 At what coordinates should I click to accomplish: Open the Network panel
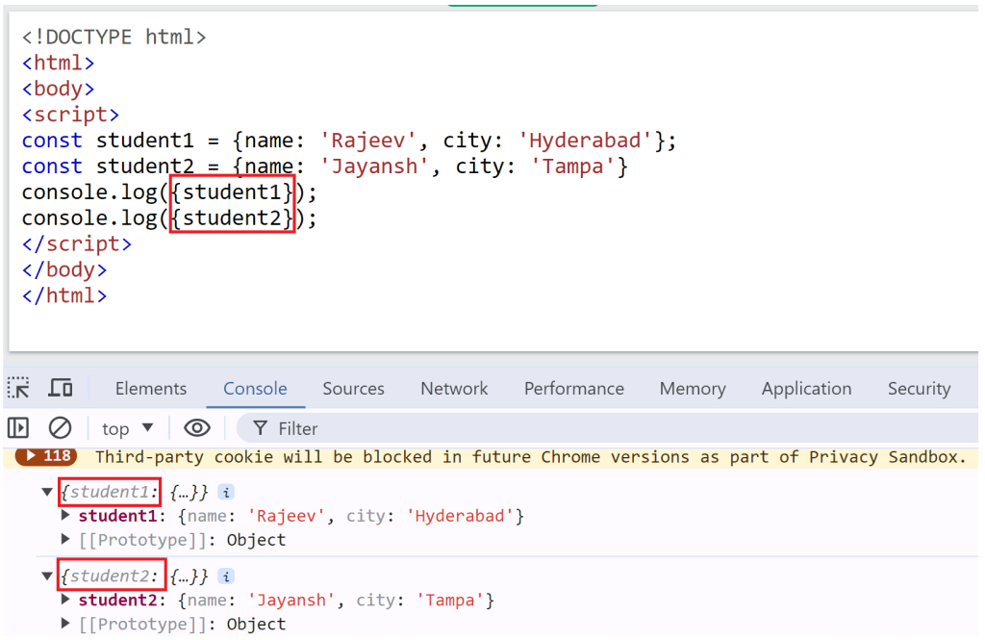click(x=454, y=388)
